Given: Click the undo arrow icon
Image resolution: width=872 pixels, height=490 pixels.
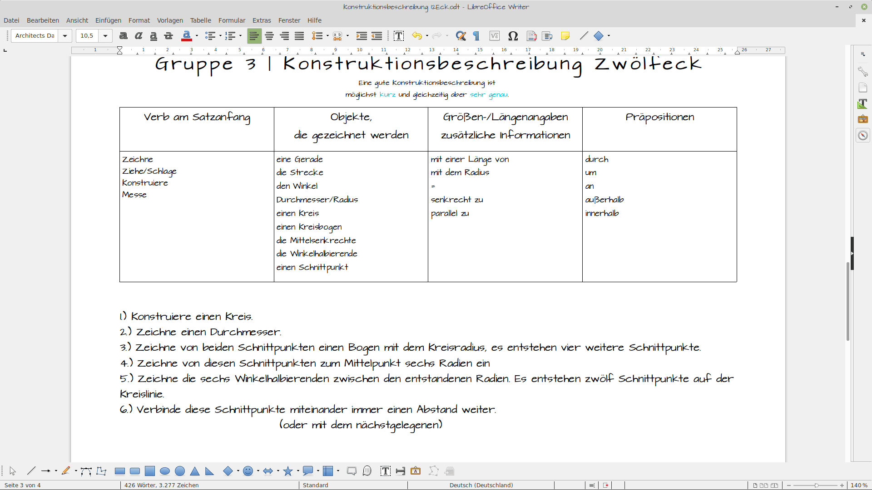Looking at the screenshot, I should coord(417,36).
